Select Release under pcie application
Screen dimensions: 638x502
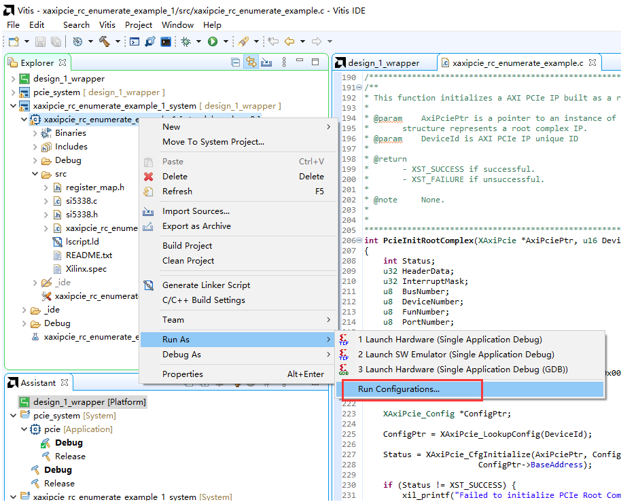pyautogui.click(x=63, y=456)
